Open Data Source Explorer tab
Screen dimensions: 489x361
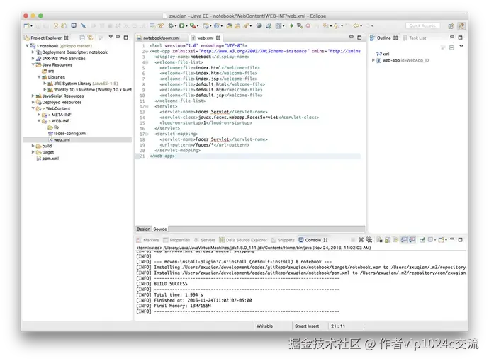tap(243, 240)
